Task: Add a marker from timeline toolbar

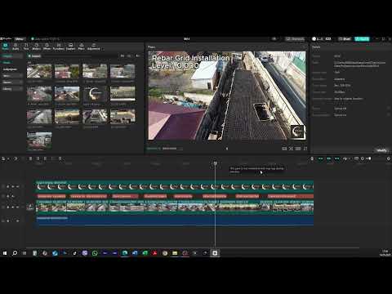Action: coord(60,158)
